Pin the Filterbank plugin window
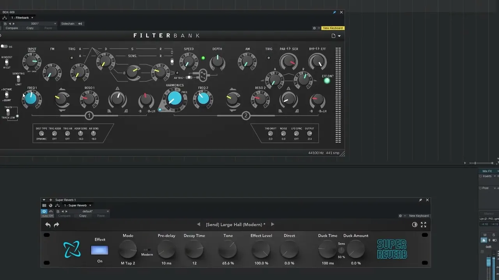 tap(334, 12)
